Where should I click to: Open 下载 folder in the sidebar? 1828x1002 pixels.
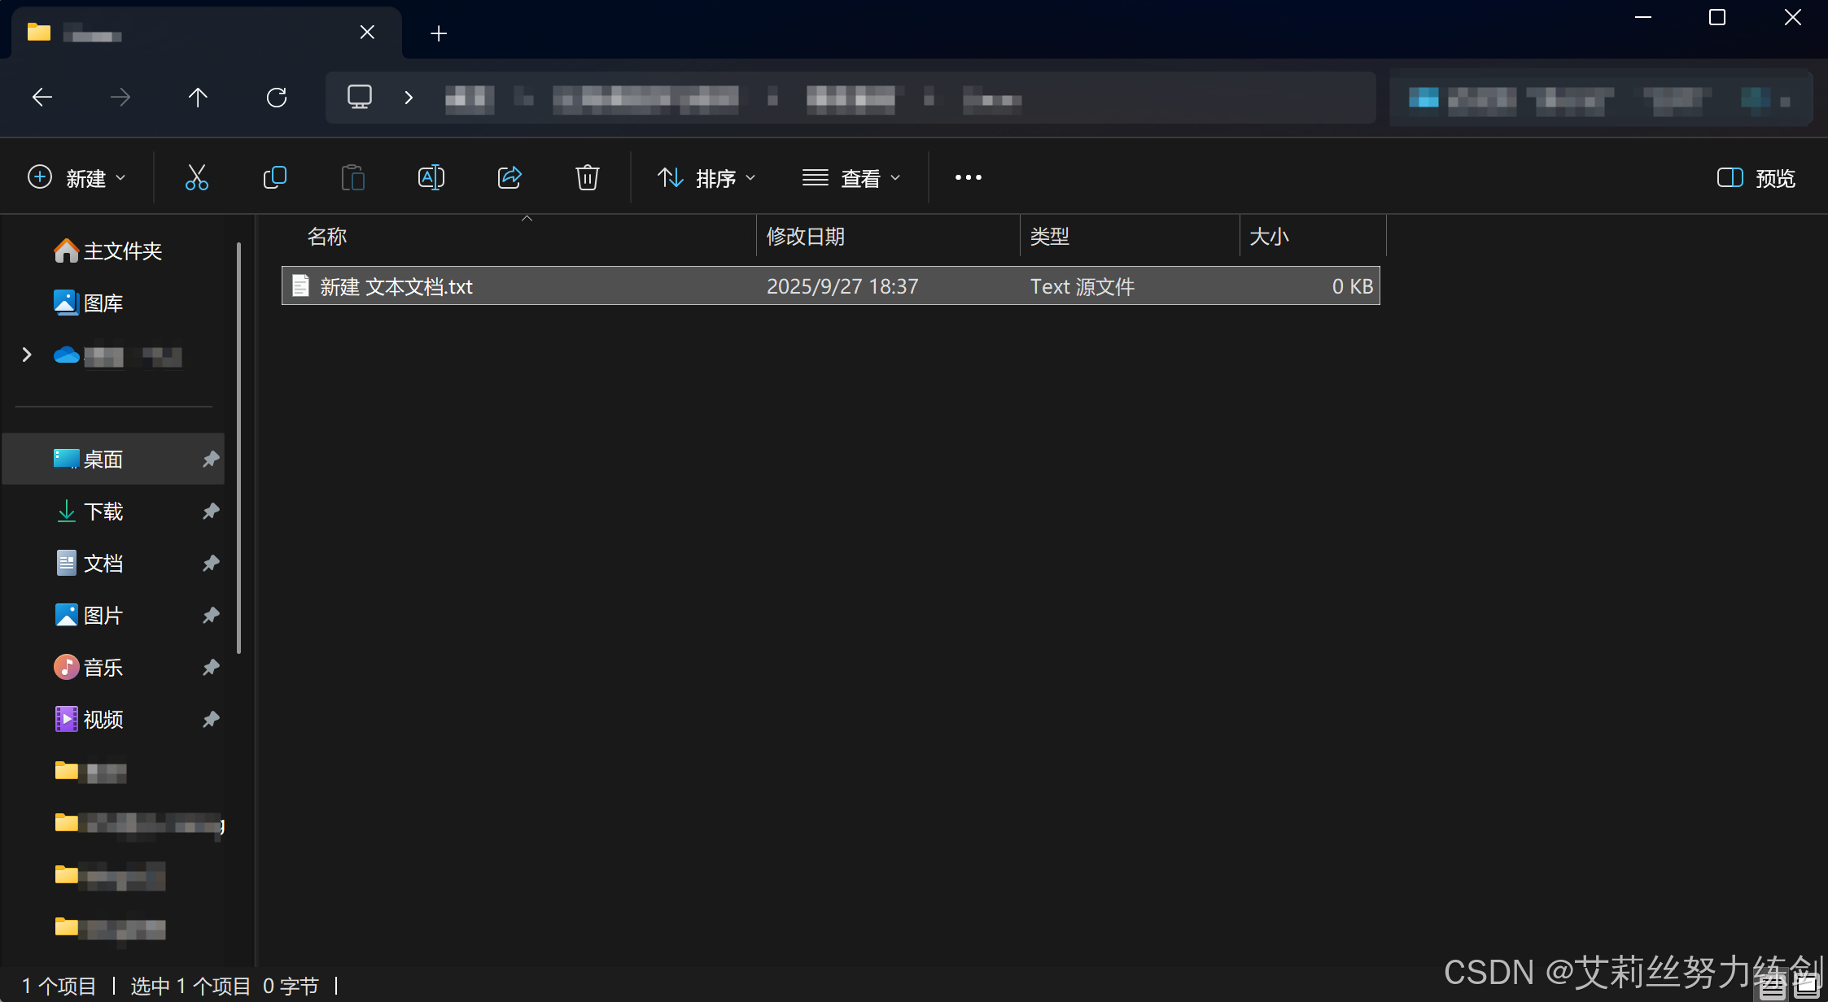coord(103,511)
